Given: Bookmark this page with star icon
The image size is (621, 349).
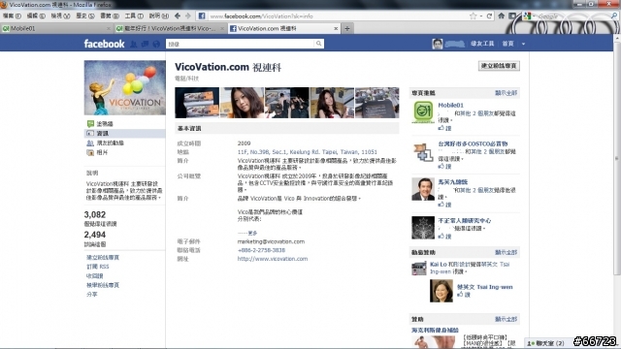Looking at the screenshot, I should (x=473, y=16).
